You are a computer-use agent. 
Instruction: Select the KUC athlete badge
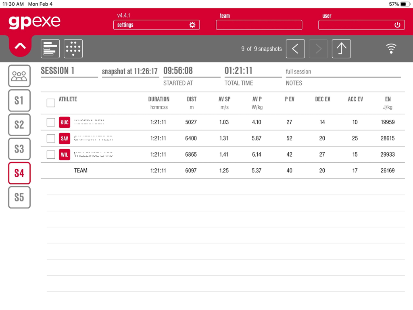[x=65, y=122]
